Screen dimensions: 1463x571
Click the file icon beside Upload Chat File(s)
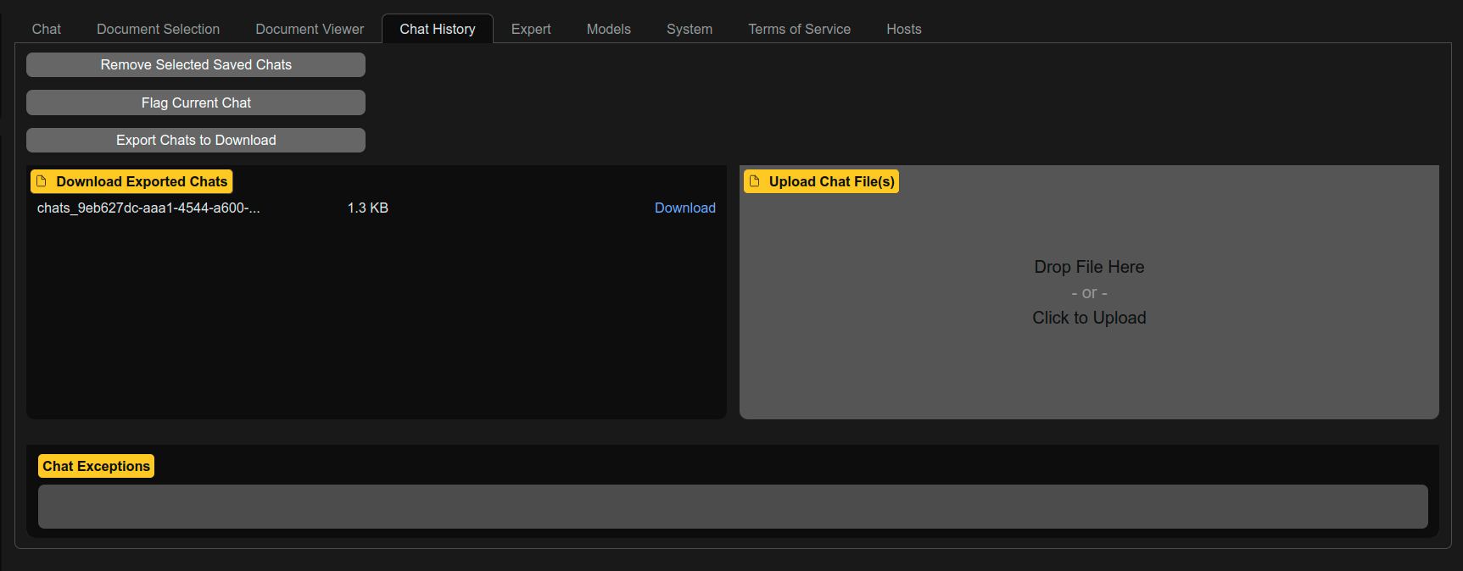pyautogui.click(x=754, y=181)
